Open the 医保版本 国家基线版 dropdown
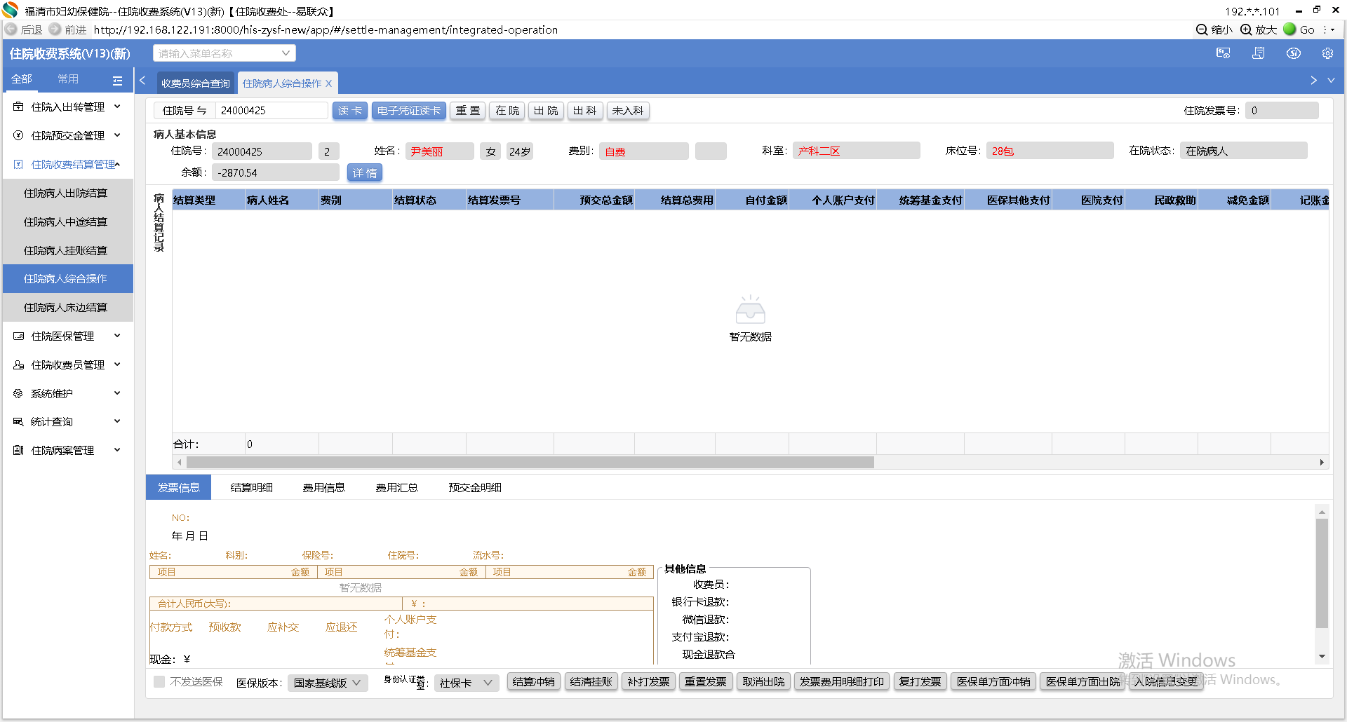 tap(328, 683)
